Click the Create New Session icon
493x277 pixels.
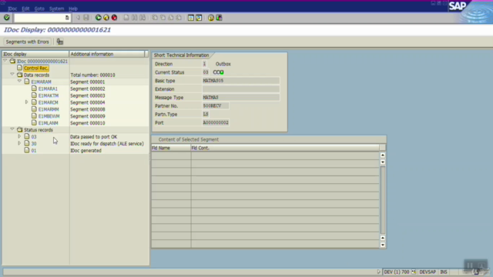click(x=190, y=18)
